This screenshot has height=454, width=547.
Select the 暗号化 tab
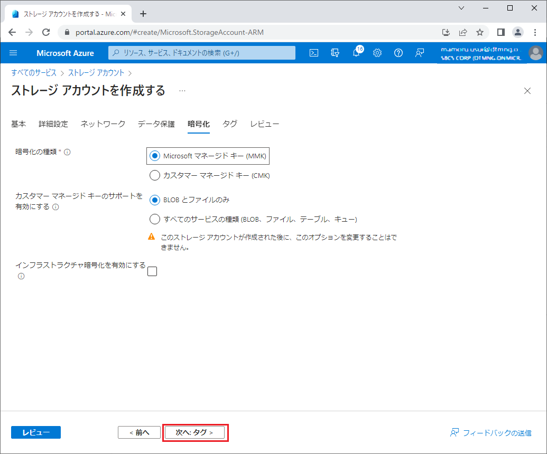[x=199, y=124]
